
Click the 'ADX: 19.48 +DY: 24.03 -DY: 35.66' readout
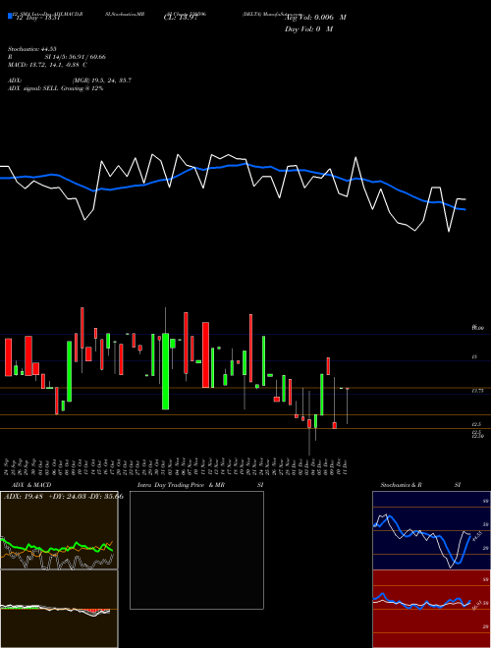point(63,497)
